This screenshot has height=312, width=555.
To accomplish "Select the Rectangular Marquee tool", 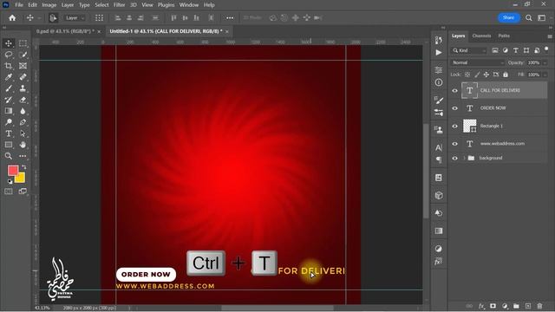I will [23, 43].
